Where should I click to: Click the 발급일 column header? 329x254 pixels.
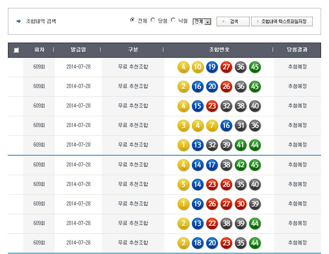click(x=78, y=50)
